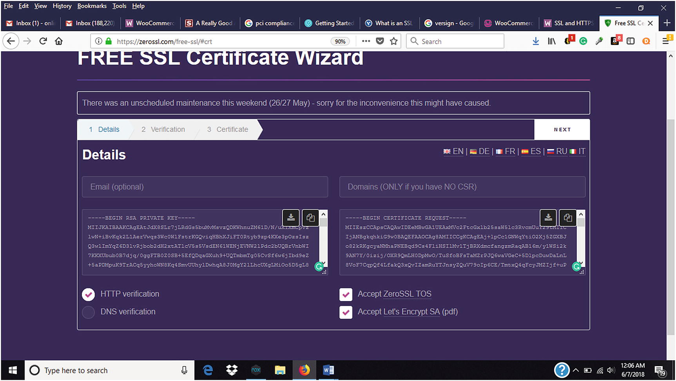Open Firefox downloads panel
This screenshot has width=676, height=381.
click(x=536, y=41)
